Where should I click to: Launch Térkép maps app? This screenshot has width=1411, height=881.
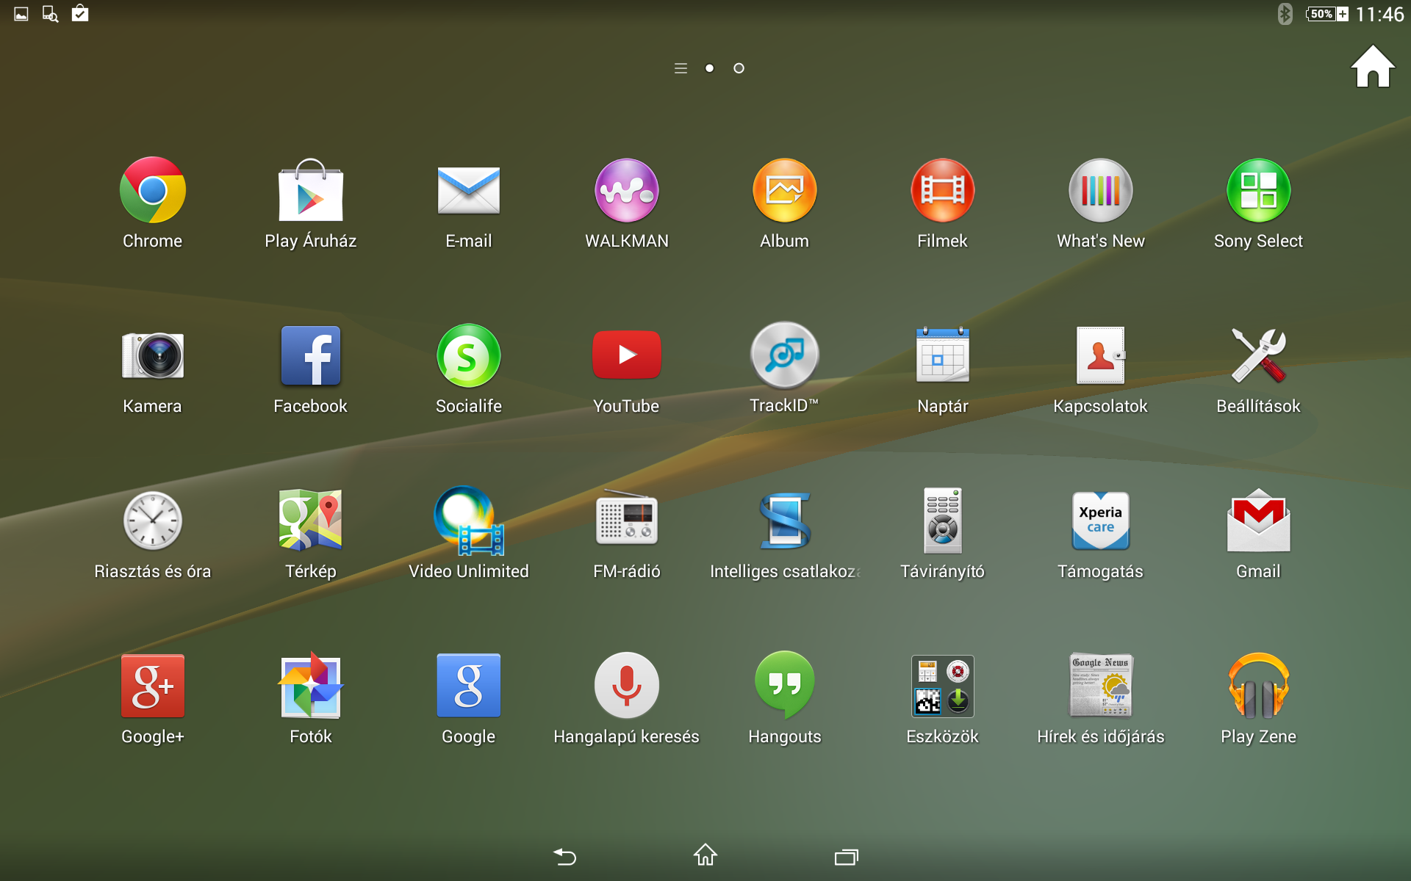tap(311, 521)
